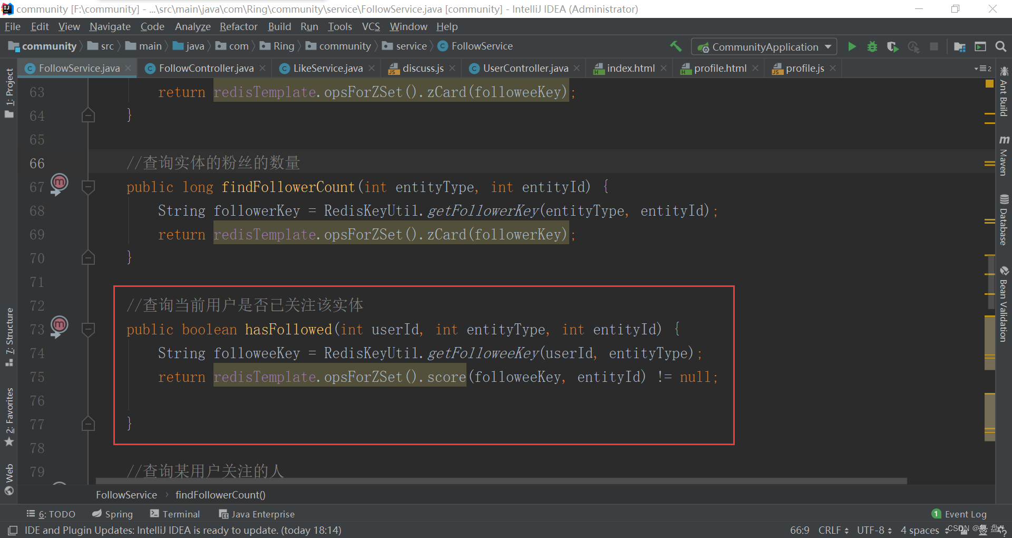Image resolution: width=1012 pixels, height=538 pixels.
Task: Open the Event Log
Action: 959,514
